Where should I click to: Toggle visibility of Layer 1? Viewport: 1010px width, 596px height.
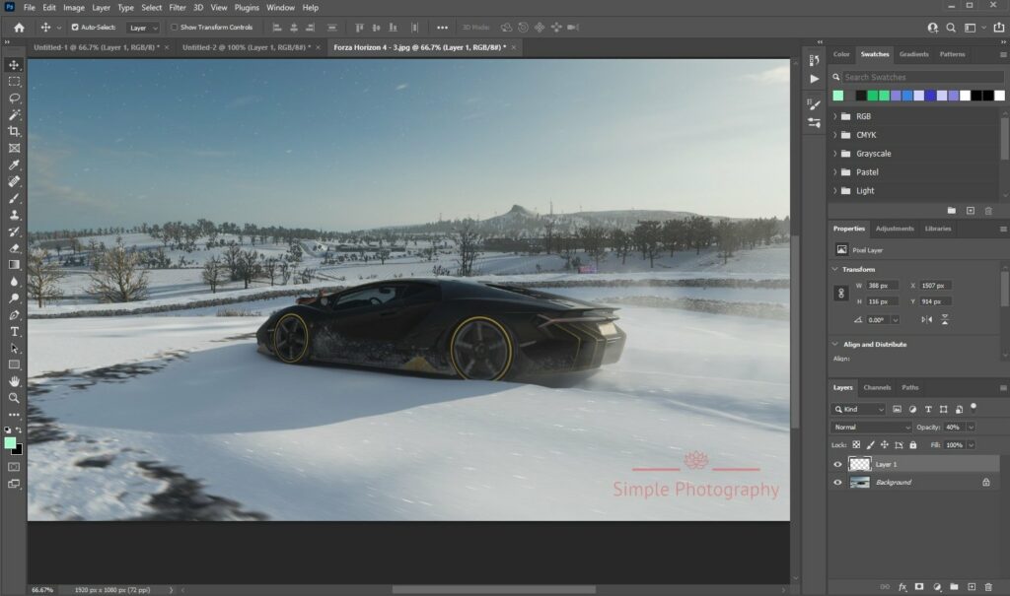coord(838,464)
